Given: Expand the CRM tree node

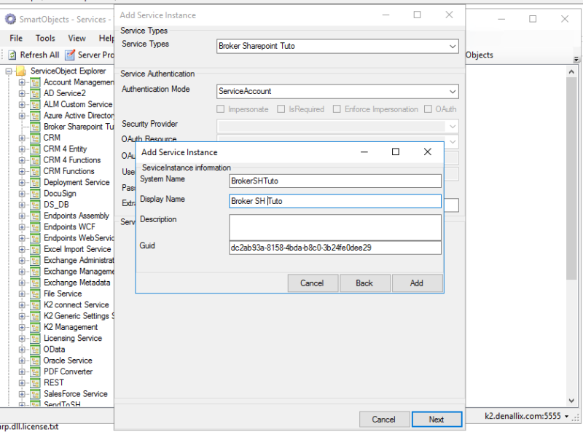Looking at the screenshot, I should [x=22, y=138].
